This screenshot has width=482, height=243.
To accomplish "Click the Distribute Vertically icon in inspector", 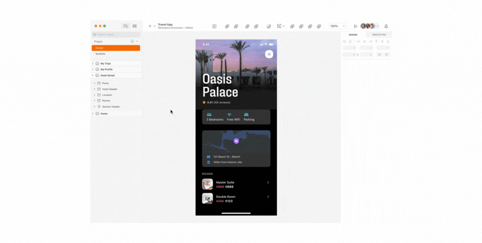I will [350, 41].
